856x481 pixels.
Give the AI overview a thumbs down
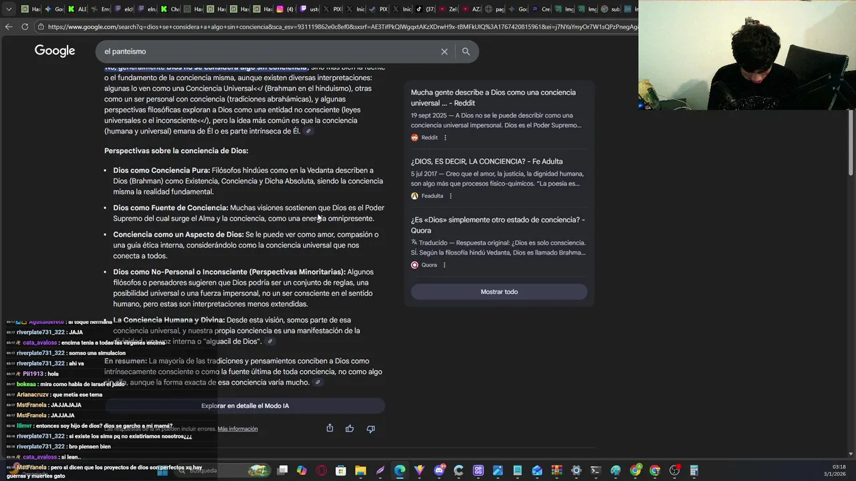[x=370, y=428]
